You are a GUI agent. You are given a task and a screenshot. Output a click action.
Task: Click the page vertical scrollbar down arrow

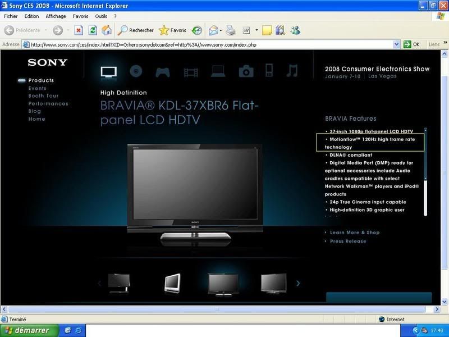(445, 302)
